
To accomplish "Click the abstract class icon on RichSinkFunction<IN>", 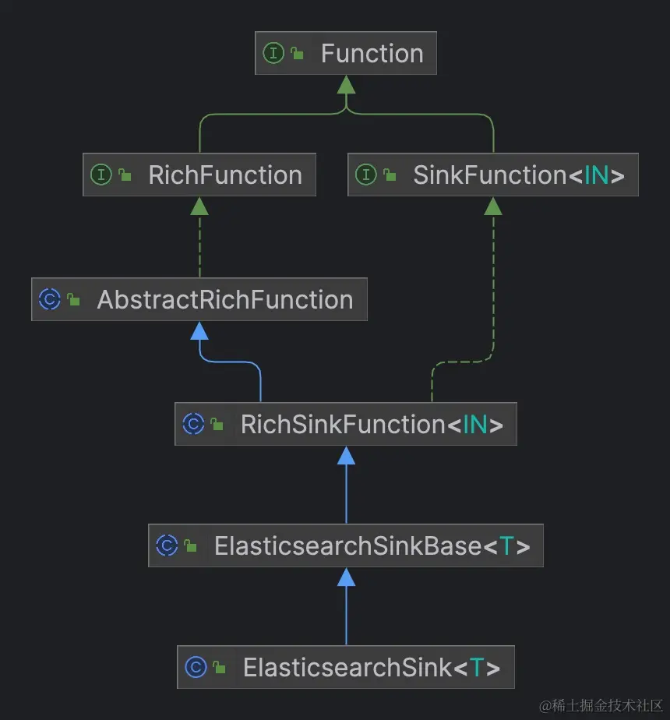I will pos(193,424).
